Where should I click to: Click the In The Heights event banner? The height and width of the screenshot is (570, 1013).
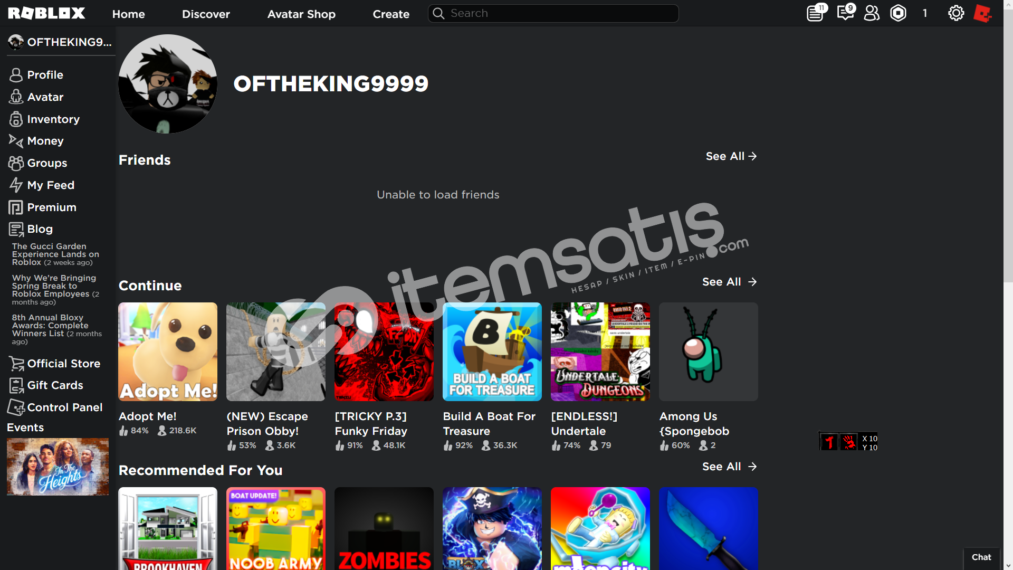click(x=58, y=467)
